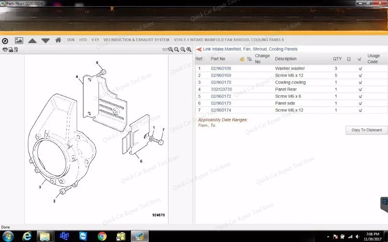The image size is (388, 242).
Task: Expand the HTD breadcrumb entry
Action: click(83, 40)
